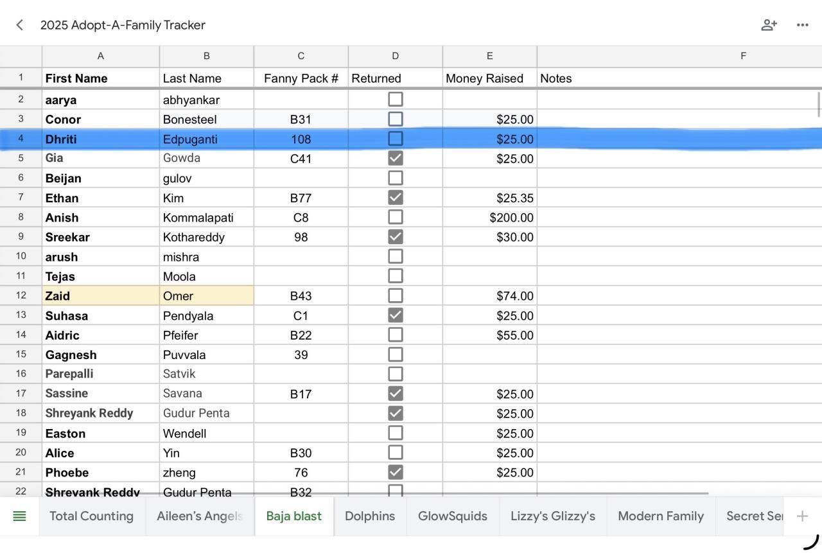Image resolution: width=822 pixels, height=553 pixels.
Task: Check the Returned box for Conor Bonesteel
Action: [396, 119]
